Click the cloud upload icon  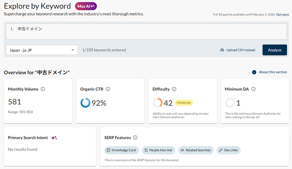pyautogui.click(x=222, y=50)
